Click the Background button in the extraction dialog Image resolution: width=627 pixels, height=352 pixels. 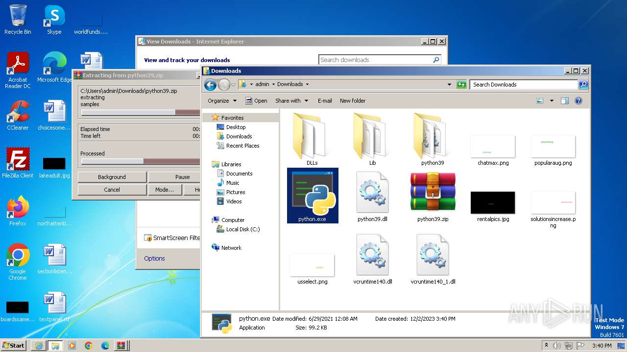pyautogui.click(x=112, y=177)
